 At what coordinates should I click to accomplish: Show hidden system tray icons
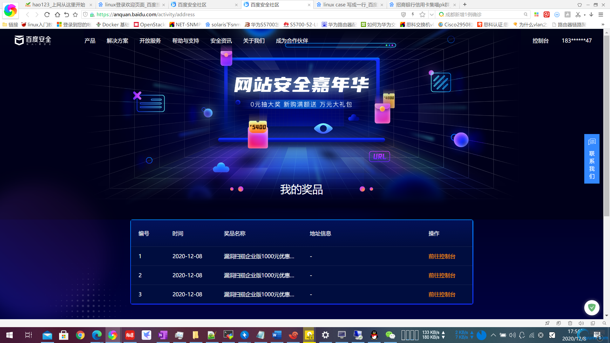pyautogui.click(x=493, y=335)
